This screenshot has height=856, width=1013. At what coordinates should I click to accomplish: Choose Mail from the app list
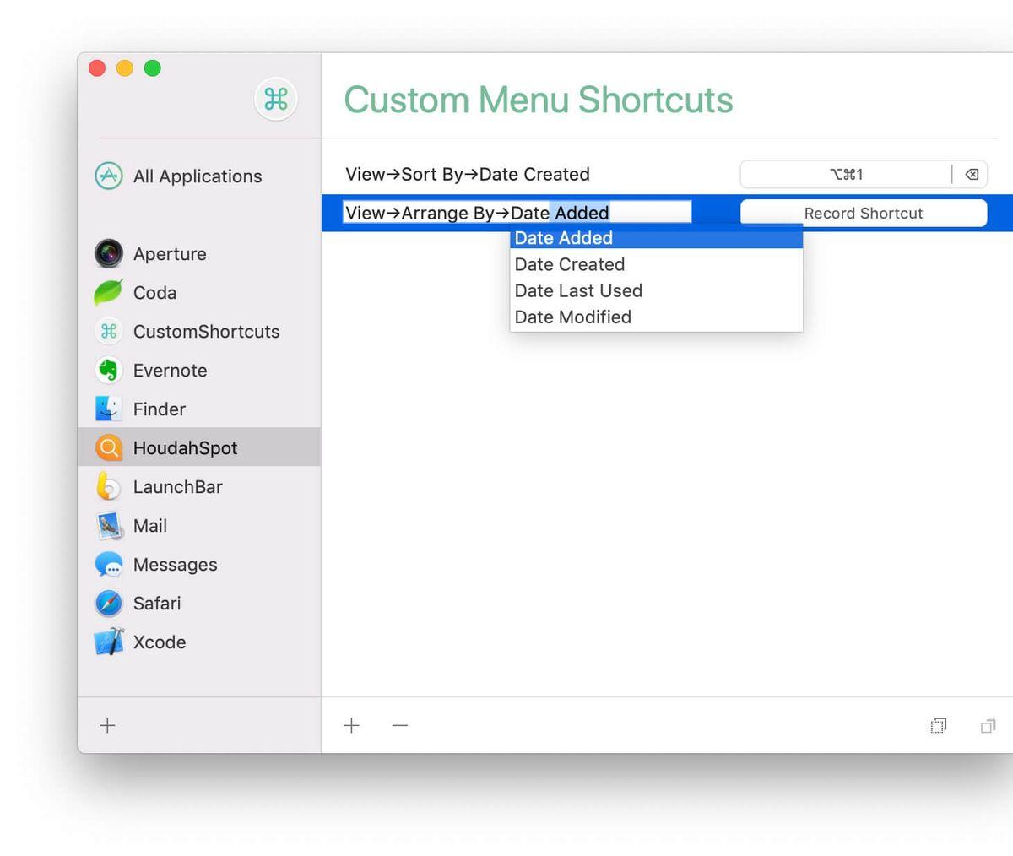(x=198, y=525)
